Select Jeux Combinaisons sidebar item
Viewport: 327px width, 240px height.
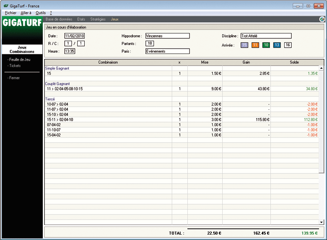tap(22, 50)
